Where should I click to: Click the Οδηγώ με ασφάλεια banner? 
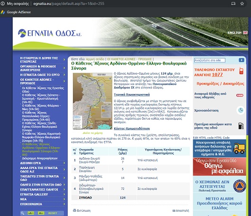[x=219, y=167]
